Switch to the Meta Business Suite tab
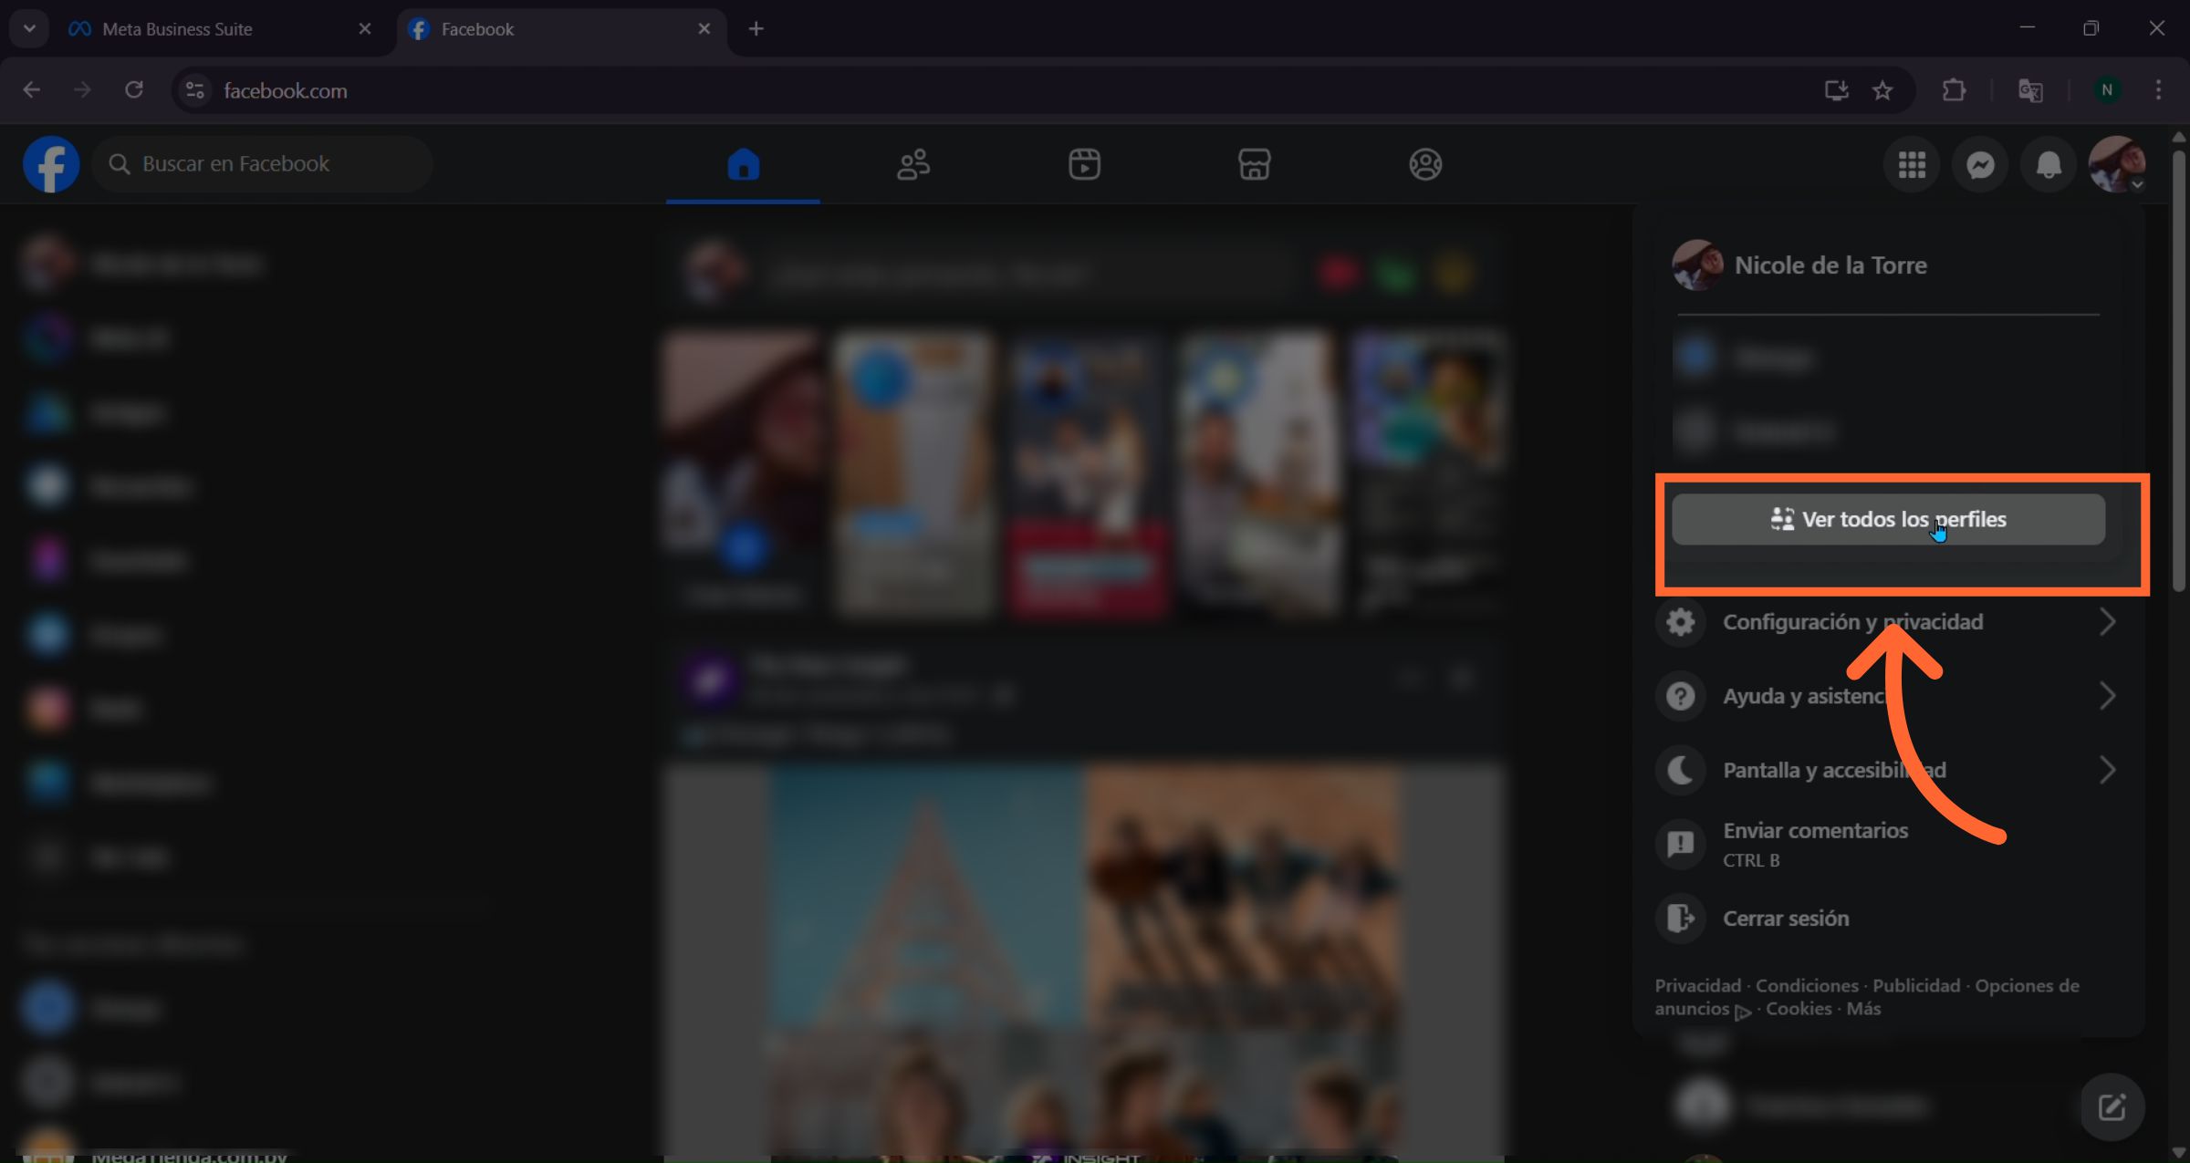Screen dimensions: 2190x1163 coord(178,29)
